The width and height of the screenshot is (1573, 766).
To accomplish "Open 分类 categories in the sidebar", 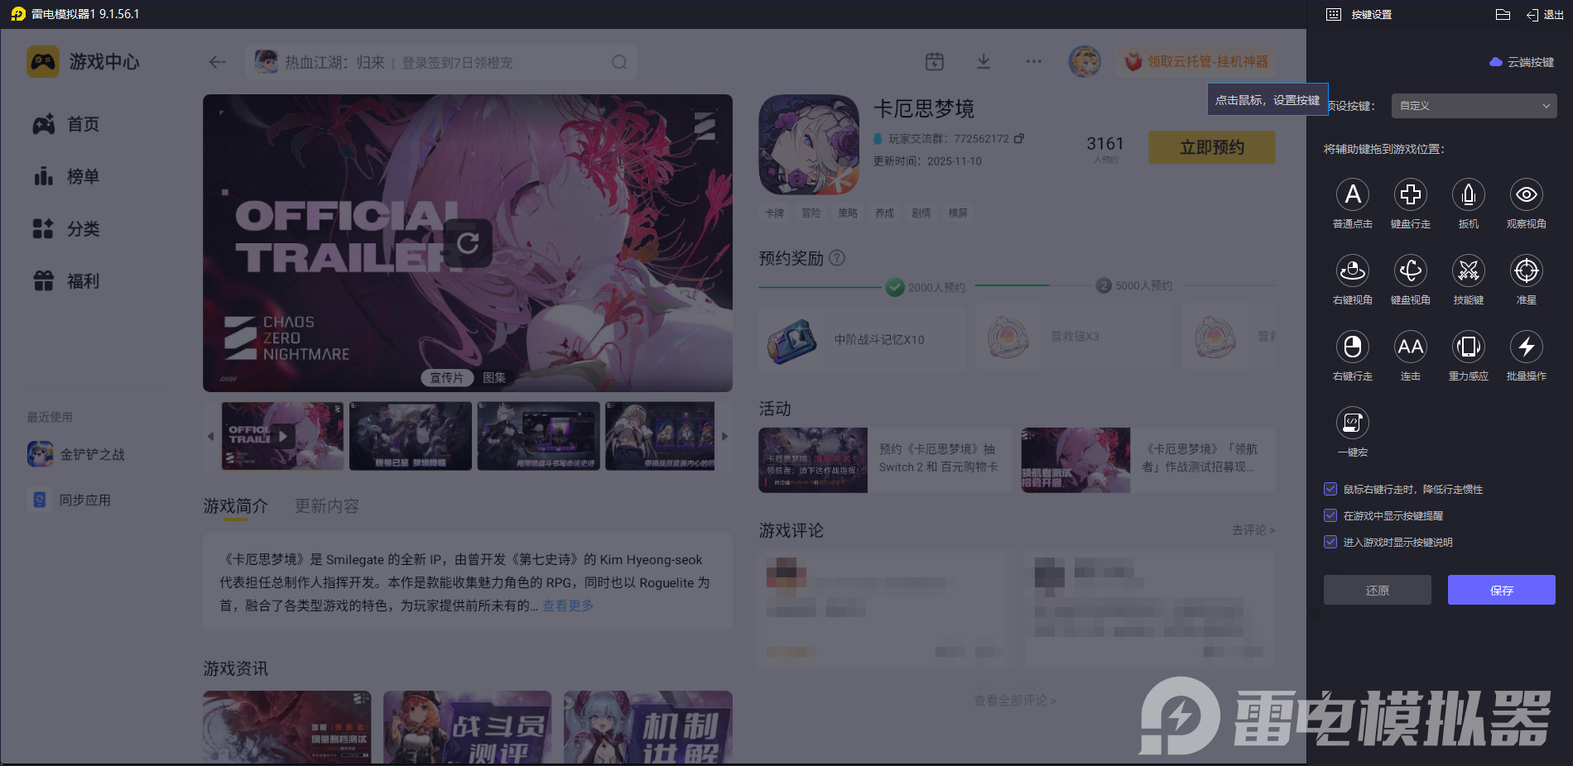I will tap(66, 228).
